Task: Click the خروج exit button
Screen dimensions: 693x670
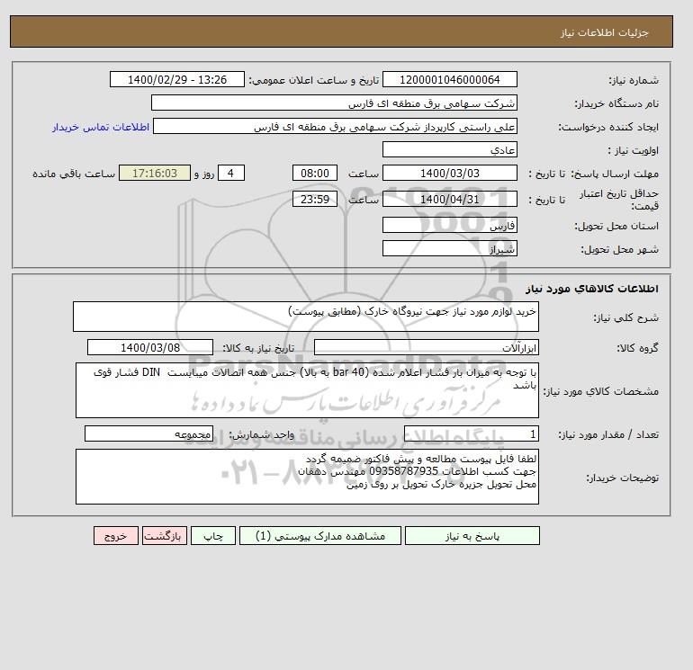Action: 116,535
